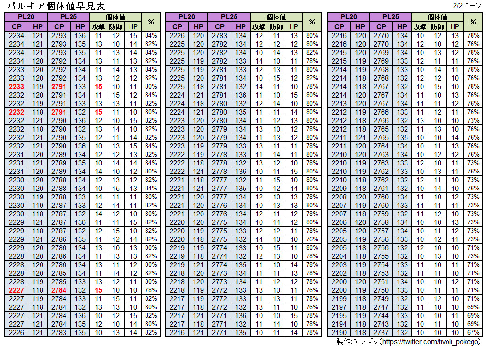Click the 2202 CP value
Viewport: 488px width, 346px height.
pyautogui.click(x=339, y=273)
